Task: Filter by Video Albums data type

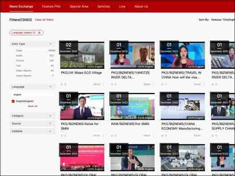Action: 24,71
